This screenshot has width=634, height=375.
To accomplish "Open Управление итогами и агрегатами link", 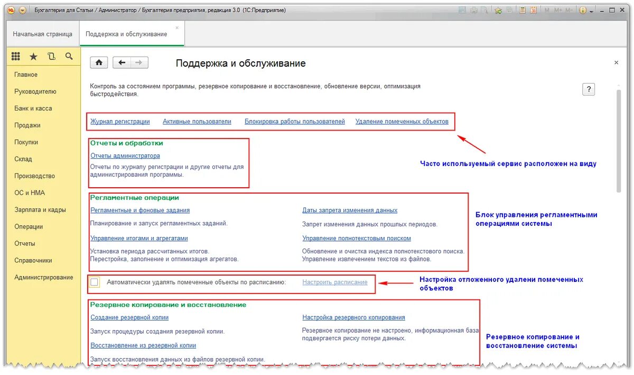I will point(139,239).
